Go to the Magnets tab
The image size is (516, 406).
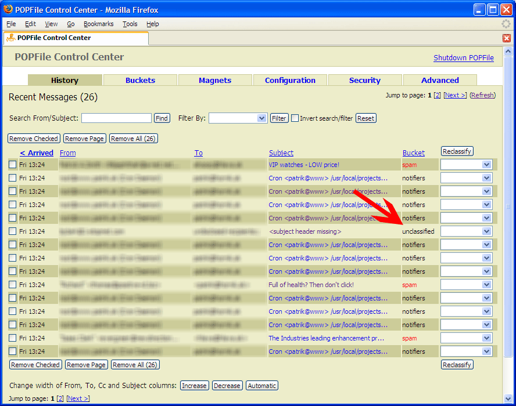point(215,80)
